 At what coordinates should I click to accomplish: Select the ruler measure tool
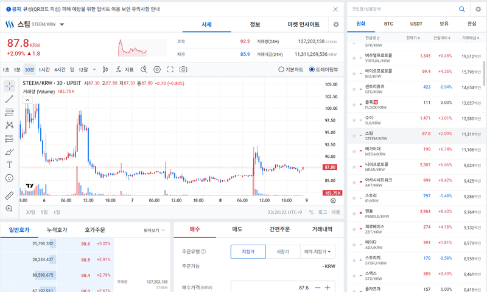[9, 195]
